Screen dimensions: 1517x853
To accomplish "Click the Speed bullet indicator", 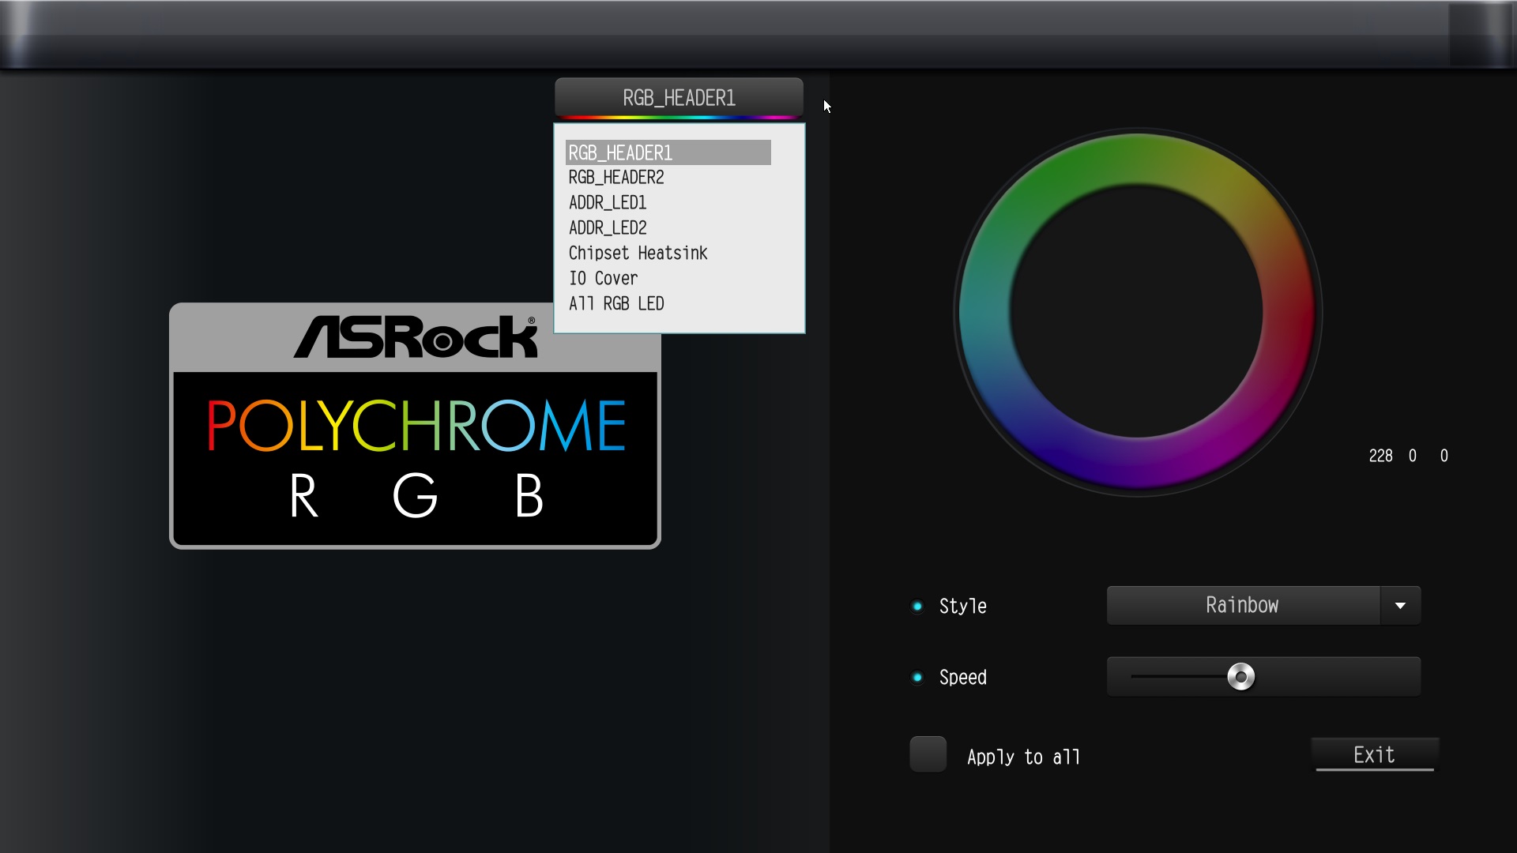I will 917,678.
